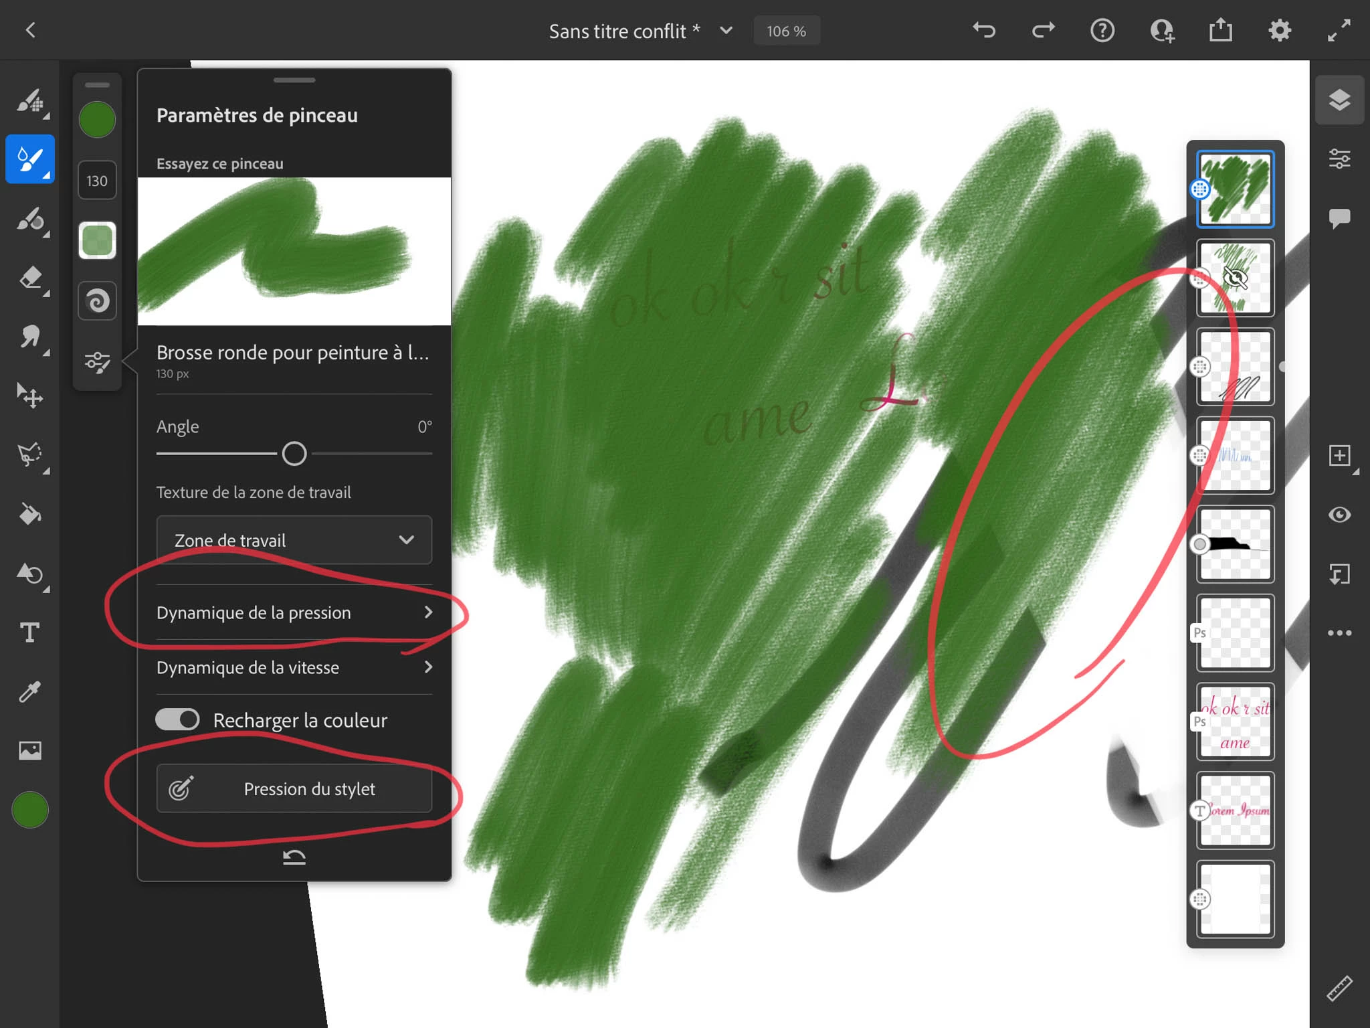This screenshot has height=1028, width=1370.
Task: Add a new layer with plus icon
Action: [x=1339, y=456]
